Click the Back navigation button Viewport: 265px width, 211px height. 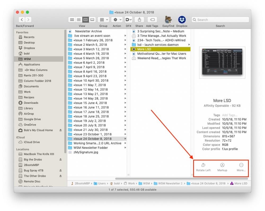pos(22,20)
